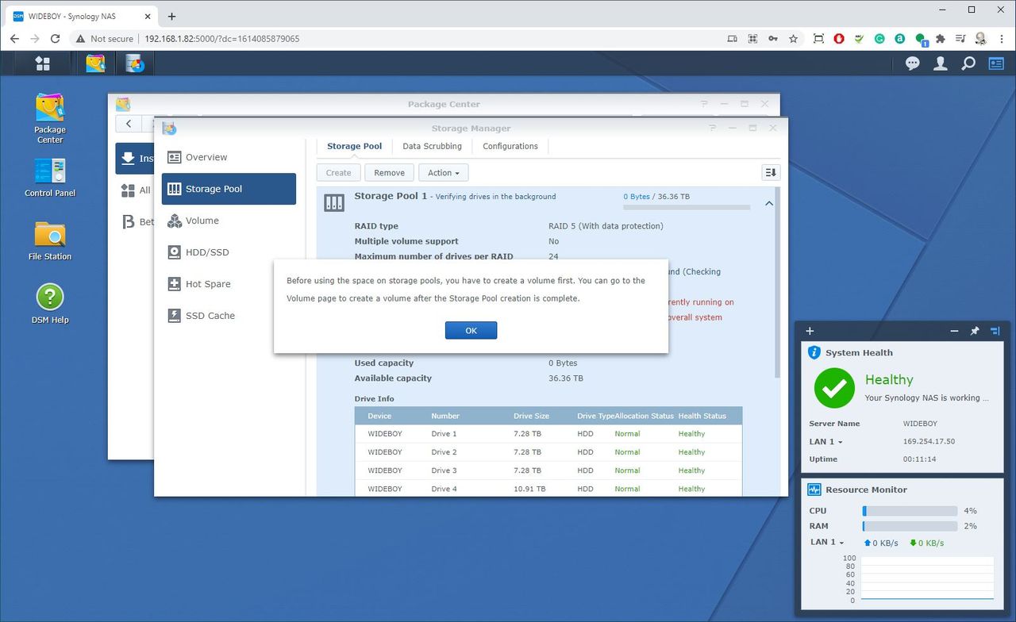The width and height of the screenshot is (1016, 622).
Task: Click the Resource Monitor widget icon
Action: (814, 490)
